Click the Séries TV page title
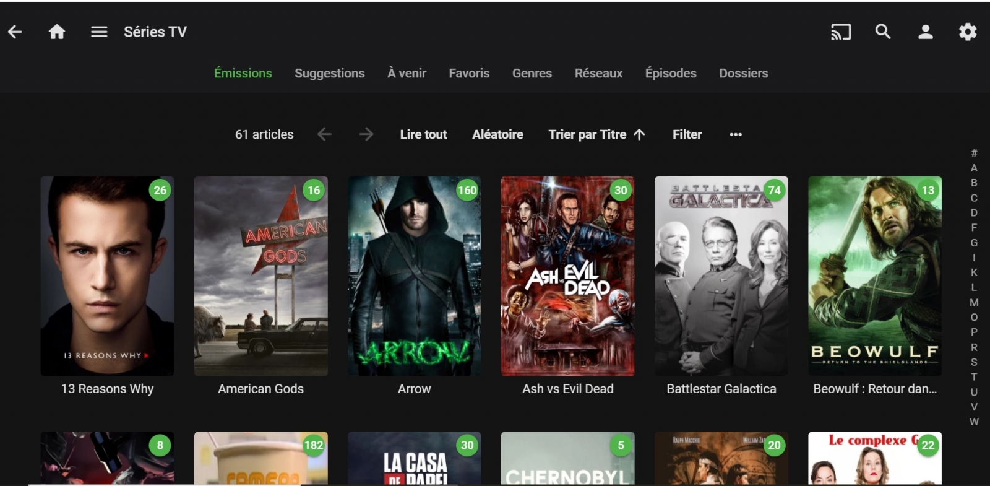 155,32
